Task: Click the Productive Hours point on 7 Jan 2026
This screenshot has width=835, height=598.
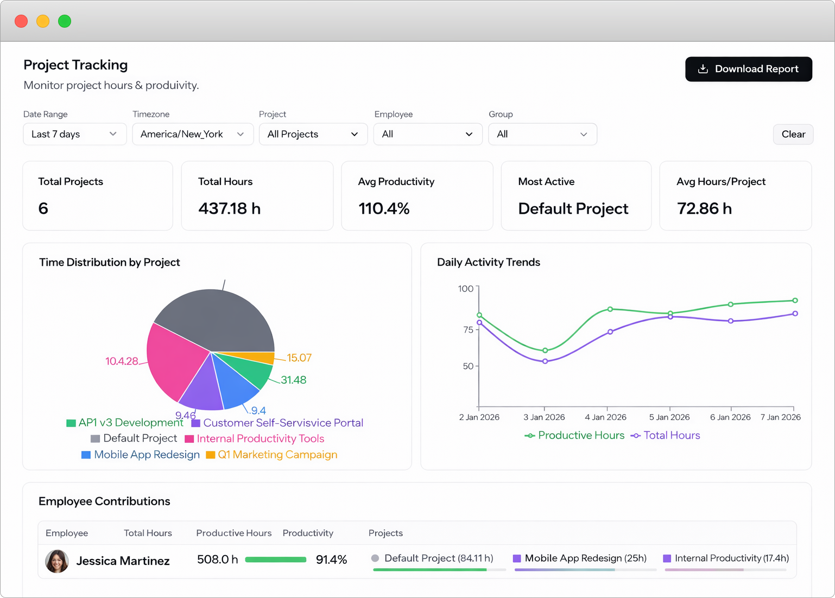Action: 795,300
